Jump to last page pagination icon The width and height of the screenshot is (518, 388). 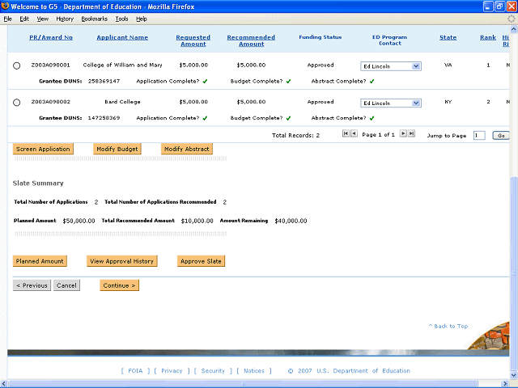(x=411, y=134)
